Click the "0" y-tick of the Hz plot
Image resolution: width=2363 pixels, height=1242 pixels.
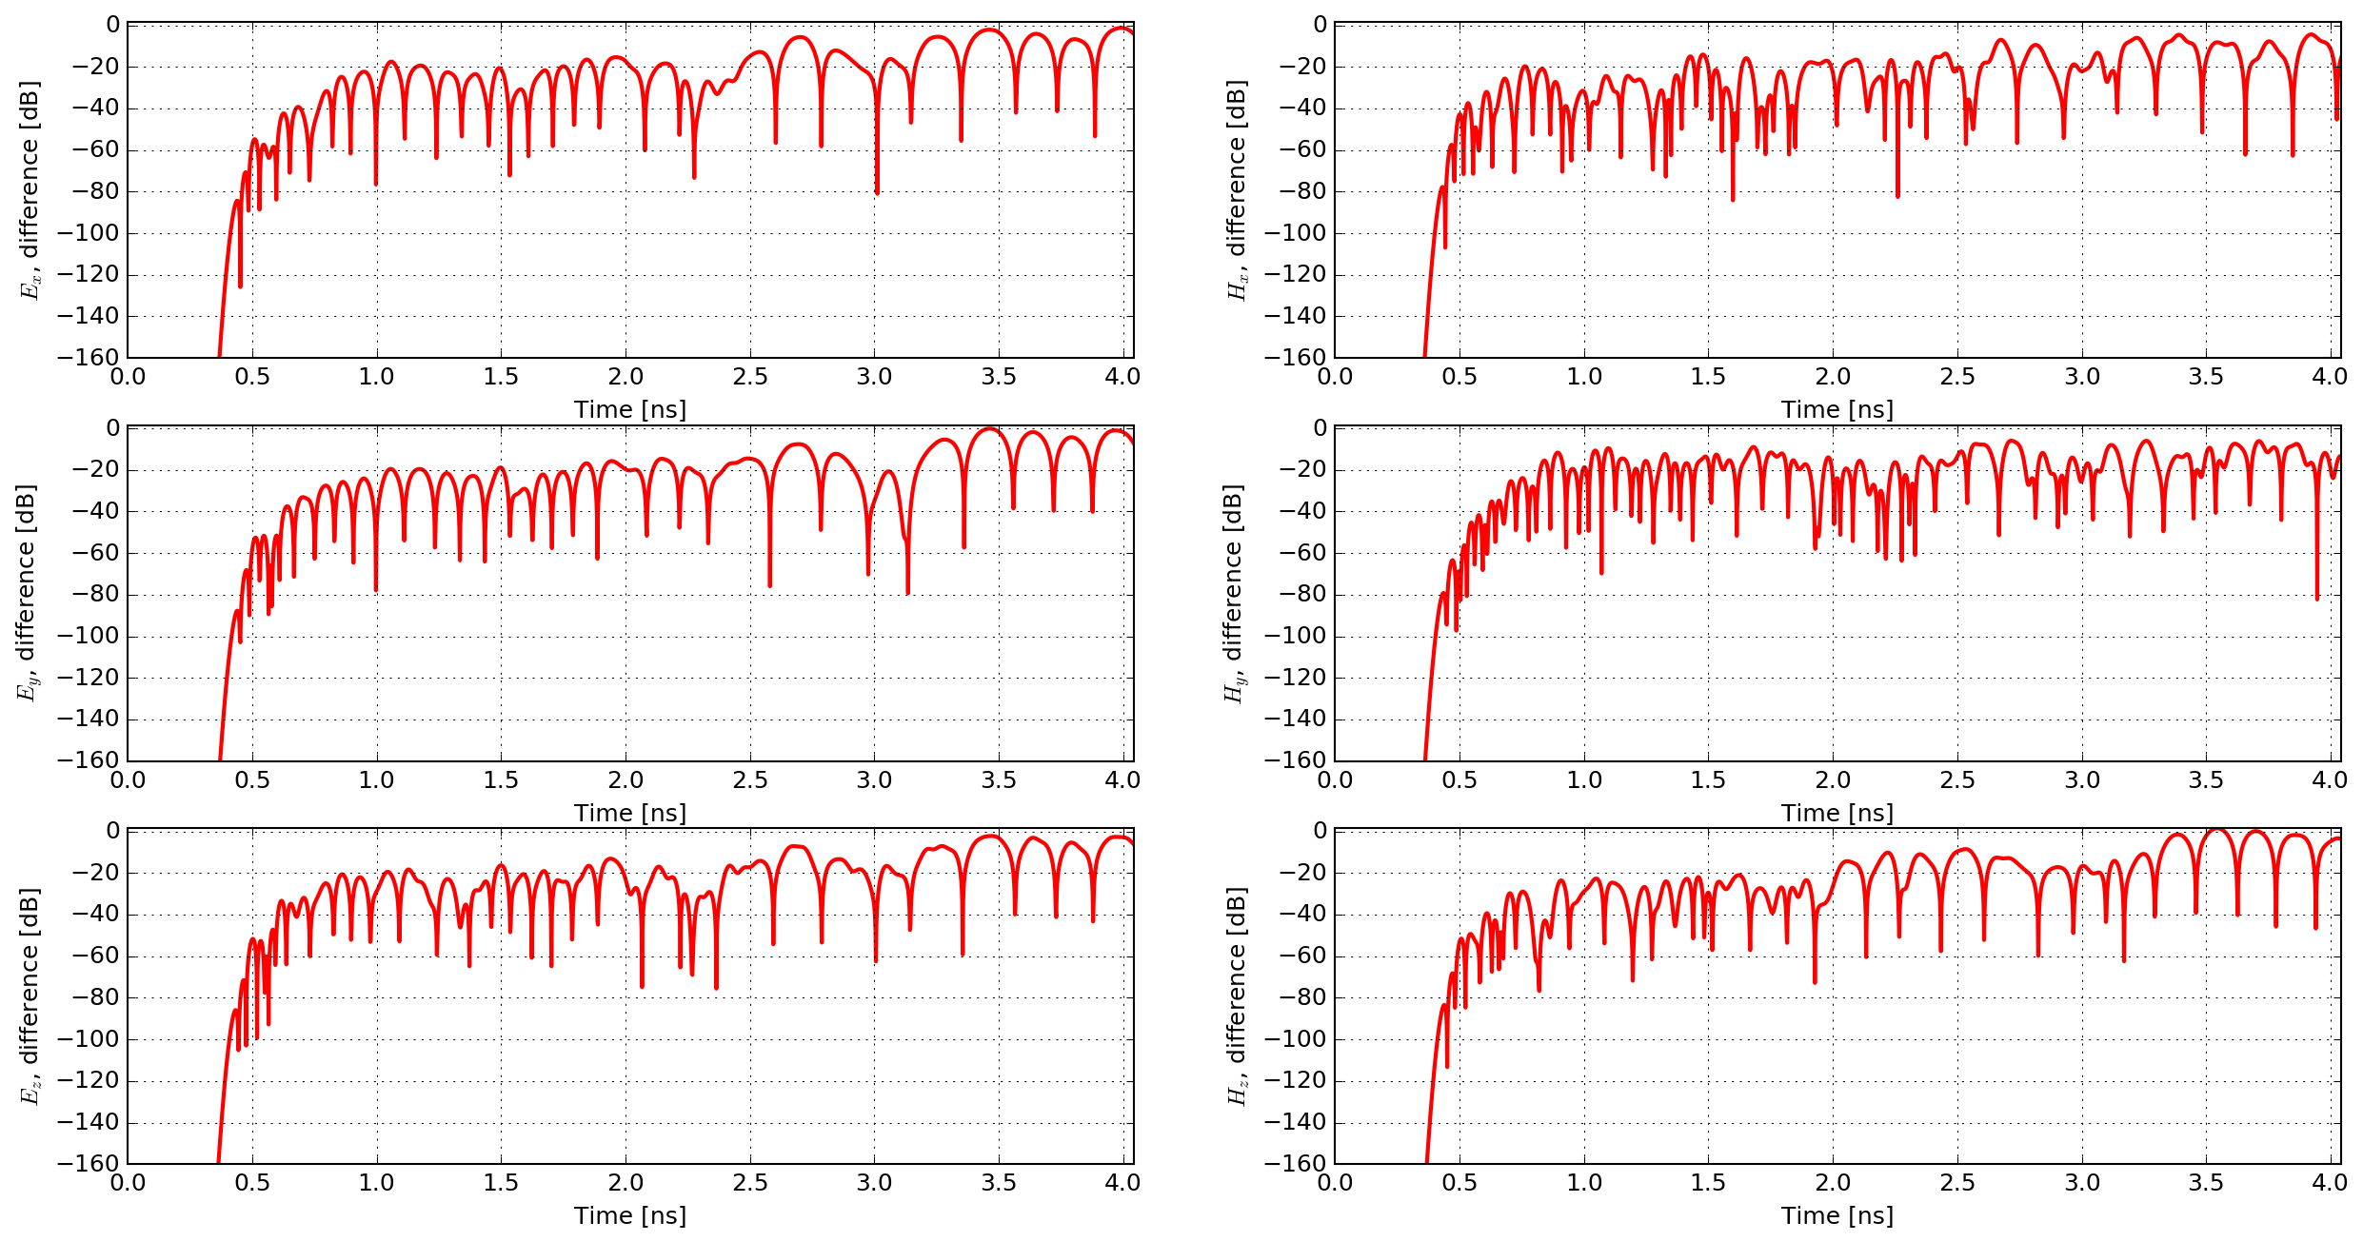[x=1320, y=831]
